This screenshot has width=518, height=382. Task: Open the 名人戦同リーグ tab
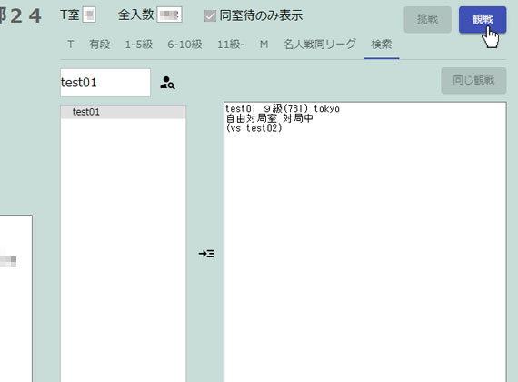tap(320, 45)
